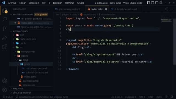Open the Ejecutar menu
Image resolution: width=176 pixels, height=99 pixels.
tap(57, 3)
